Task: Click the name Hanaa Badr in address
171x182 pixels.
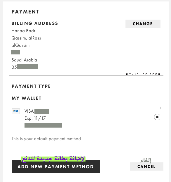Action: (x=24, y=31)
